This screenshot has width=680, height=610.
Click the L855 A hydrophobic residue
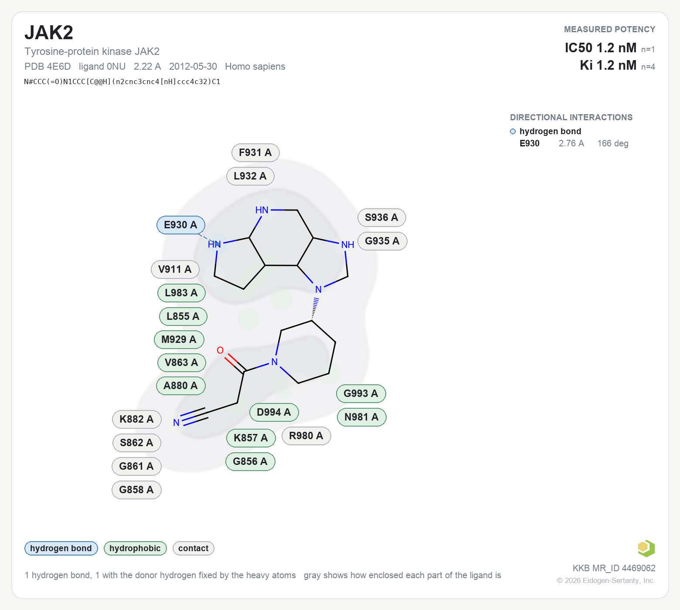click(x=183, y=316)
